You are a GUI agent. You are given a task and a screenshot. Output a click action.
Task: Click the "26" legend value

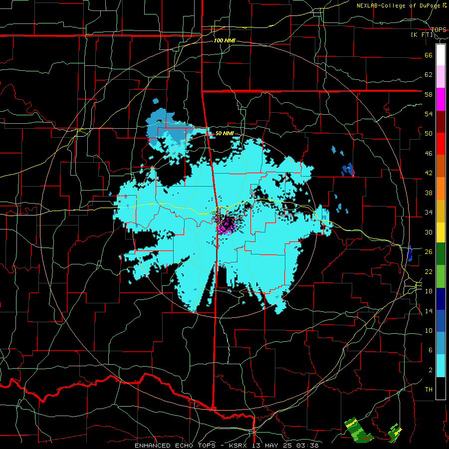click(x=429, y=251)
